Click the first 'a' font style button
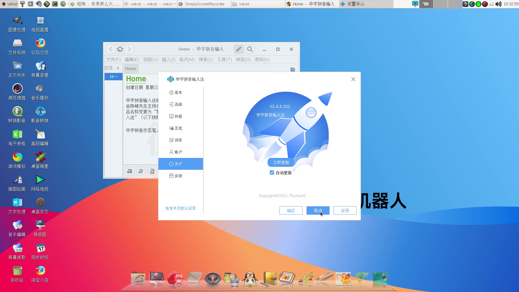 point(129,171)
